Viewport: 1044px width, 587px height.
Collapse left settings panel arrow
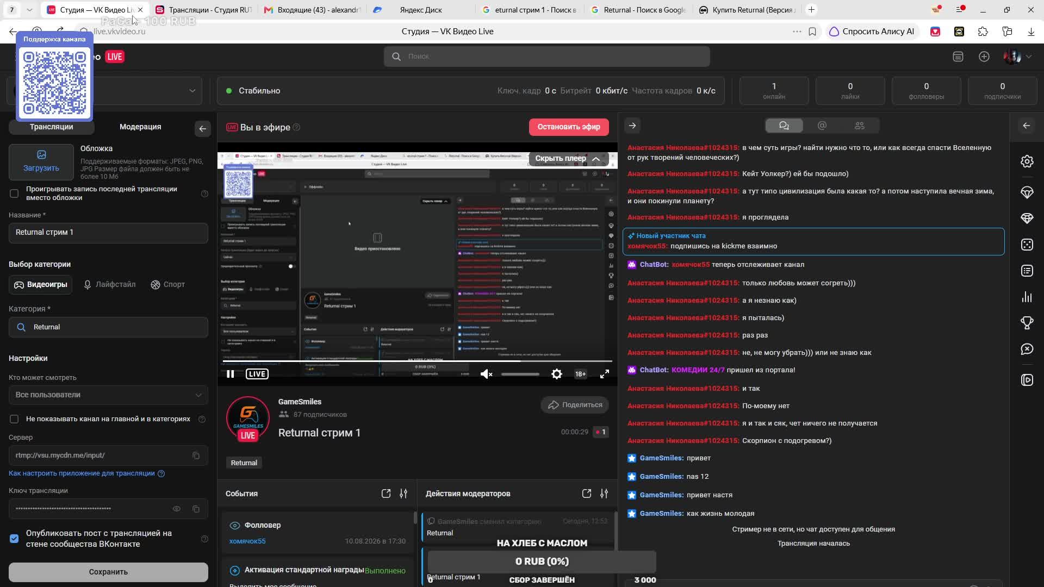click(x=203, y=129)
